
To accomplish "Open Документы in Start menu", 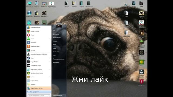I will point(56,34).
